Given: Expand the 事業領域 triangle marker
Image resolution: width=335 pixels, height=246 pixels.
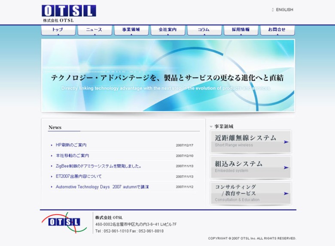Looking at the screenshot, I should pyautogui.click(x=211, y=127).
